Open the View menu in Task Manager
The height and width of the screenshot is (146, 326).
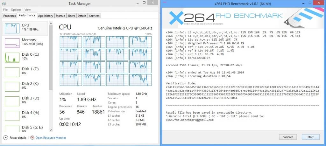click(27, 10)
